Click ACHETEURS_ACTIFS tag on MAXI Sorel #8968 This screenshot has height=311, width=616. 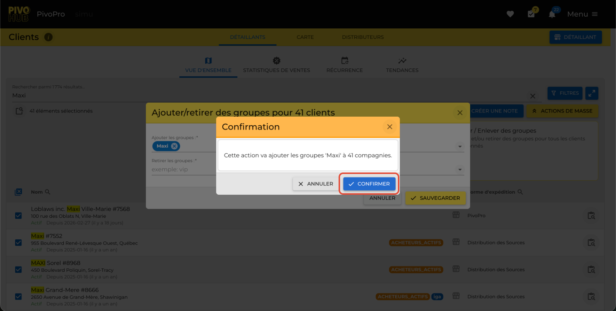[x=416, y=269]
